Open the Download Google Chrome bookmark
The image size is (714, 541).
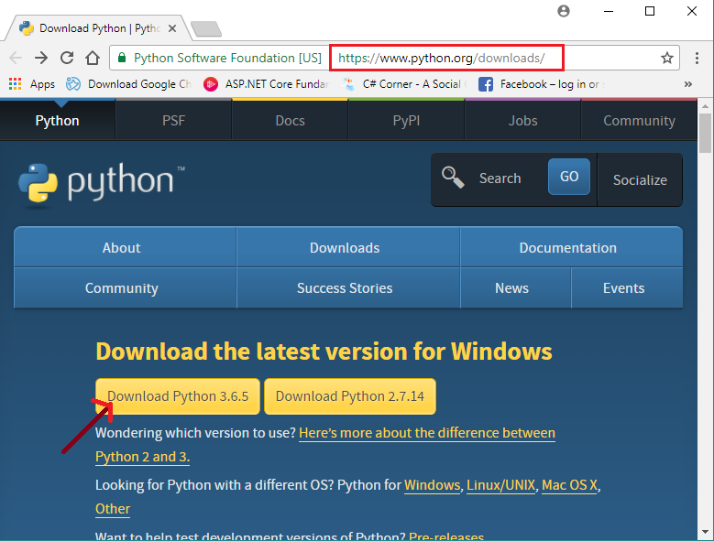[128, 84]
